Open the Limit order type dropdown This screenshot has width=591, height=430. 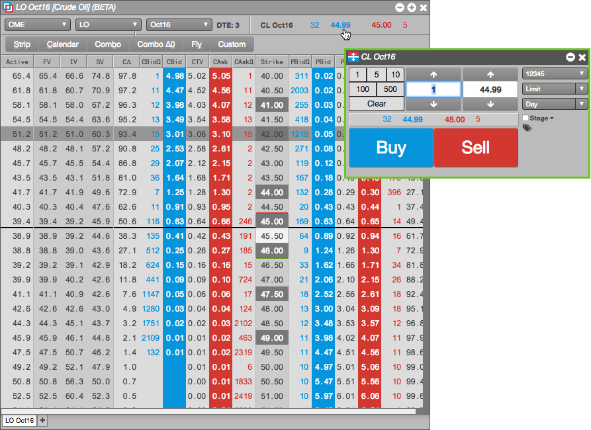click(x=555, y=89)
